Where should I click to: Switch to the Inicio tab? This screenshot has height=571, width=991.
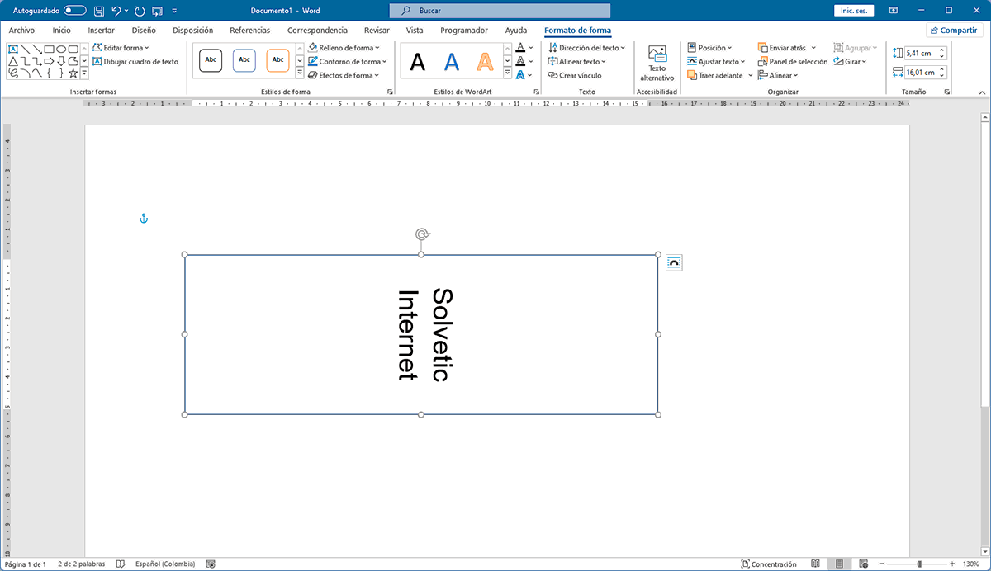tap(62, 31)
